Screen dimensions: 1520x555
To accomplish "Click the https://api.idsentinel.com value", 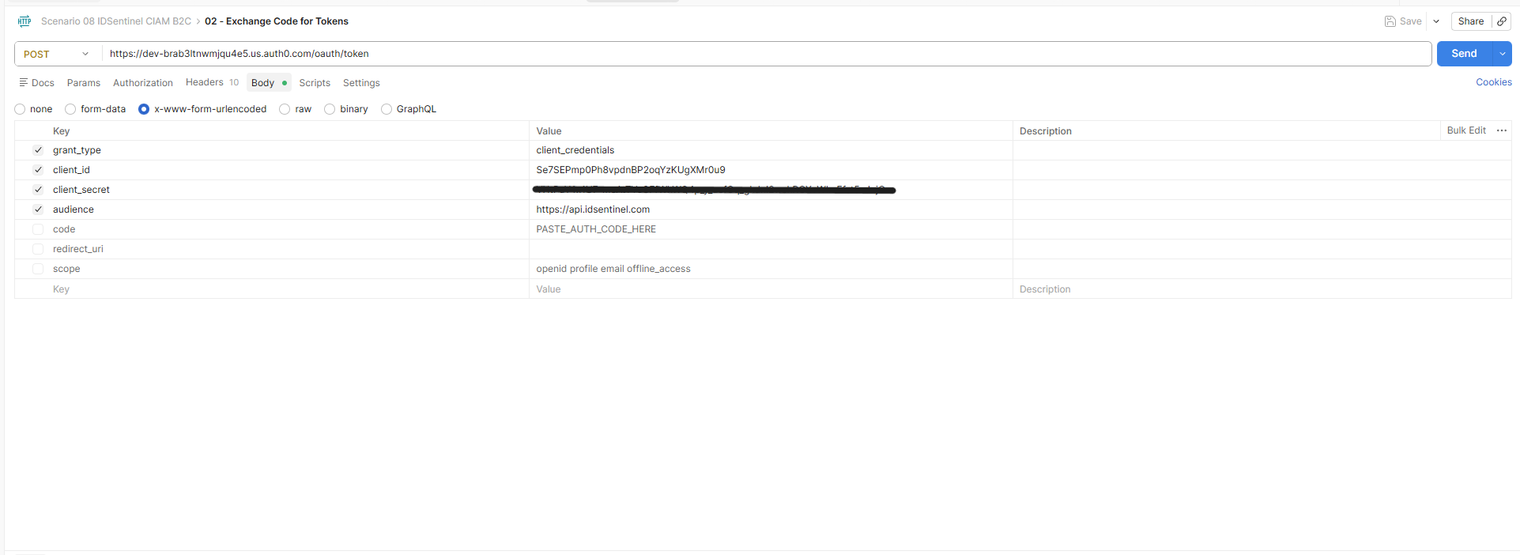I will pyautogui.click(x=593, y=210).
